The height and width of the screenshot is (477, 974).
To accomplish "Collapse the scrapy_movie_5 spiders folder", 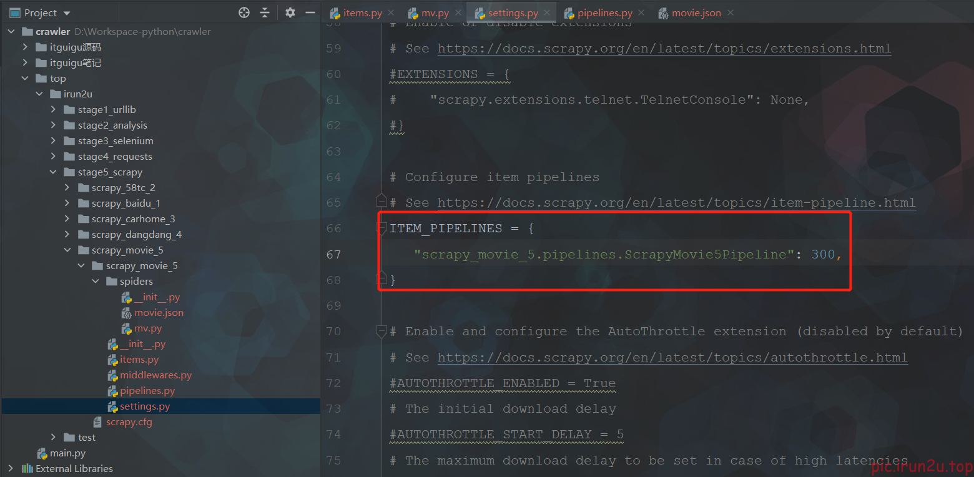I will pos(96,282).
